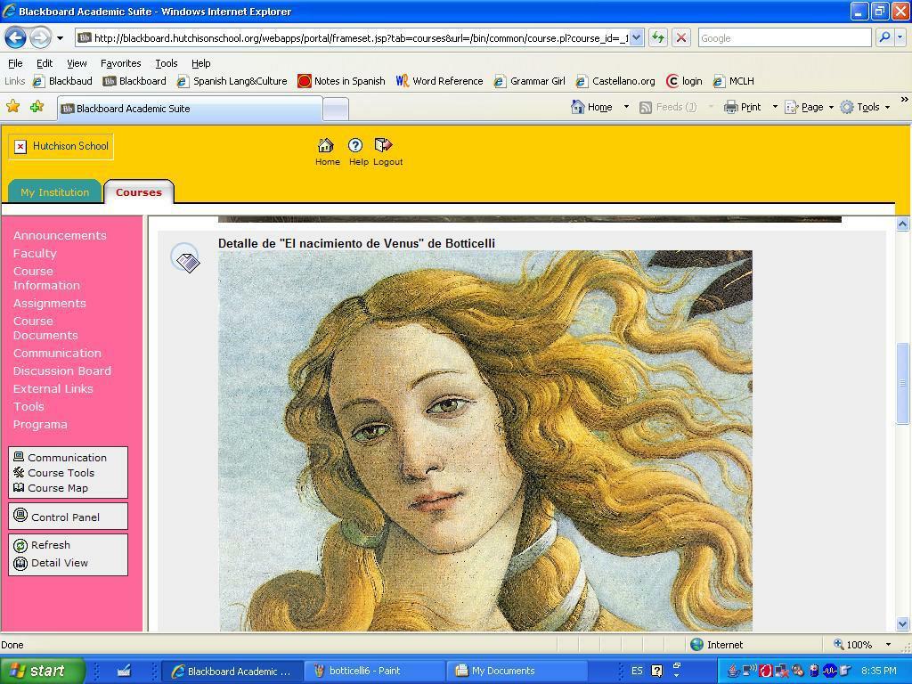Click the sidebar Refresh green arrows icon
The width and height of the screenshot is (912, 684).
[20, 545]
